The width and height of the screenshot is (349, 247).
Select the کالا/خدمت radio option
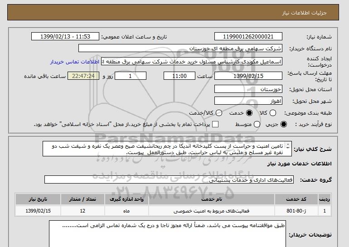tap(219, 113)
